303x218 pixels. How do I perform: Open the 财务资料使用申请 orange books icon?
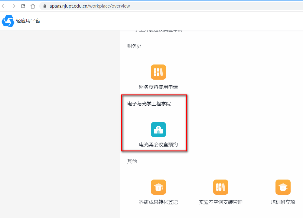(158, 72)
